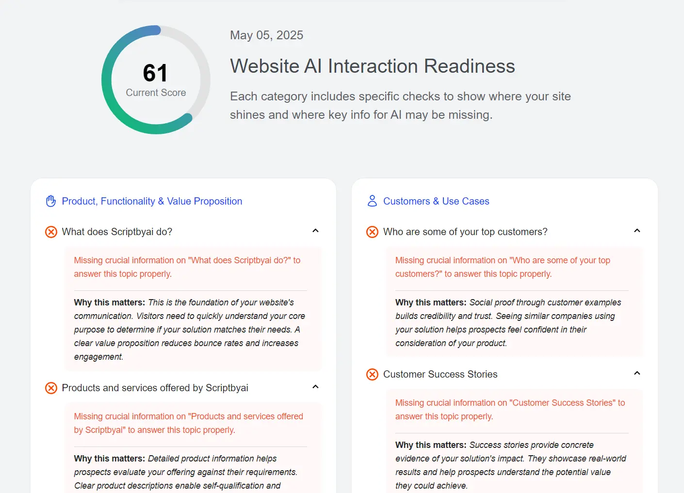Click the 'Website AI Interaction Readiness' heading
The height and width of the screenshot is (493, 684).
point(373,66)
